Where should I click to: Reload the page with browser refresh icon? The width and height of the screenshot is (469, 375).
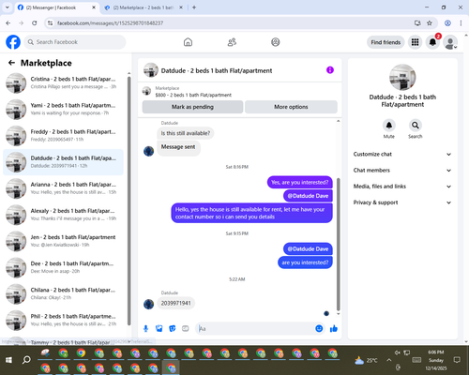point(35,23)
